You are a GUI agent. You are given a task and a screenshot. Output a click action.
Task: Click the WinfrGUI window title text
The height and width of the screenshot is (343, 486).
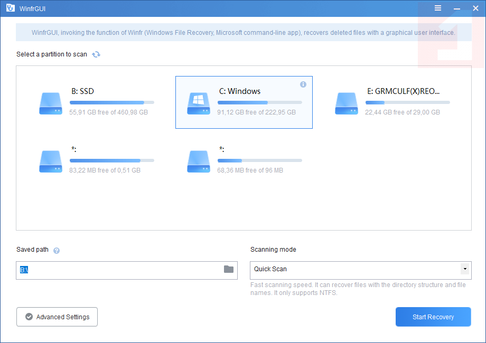click(x=33, y=8)
